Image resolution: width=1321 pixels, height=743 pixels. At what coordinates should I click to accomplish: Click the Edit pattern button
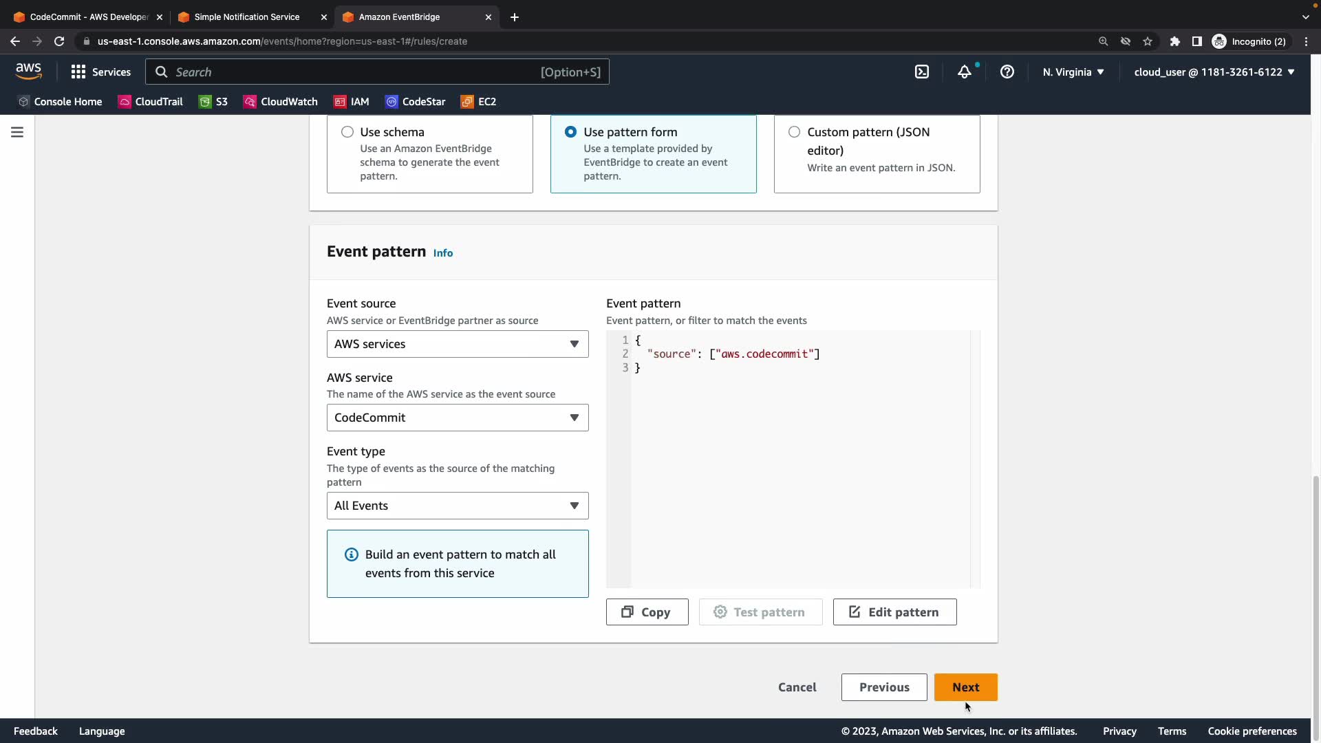pyautogui.click(x=894, y=612)
